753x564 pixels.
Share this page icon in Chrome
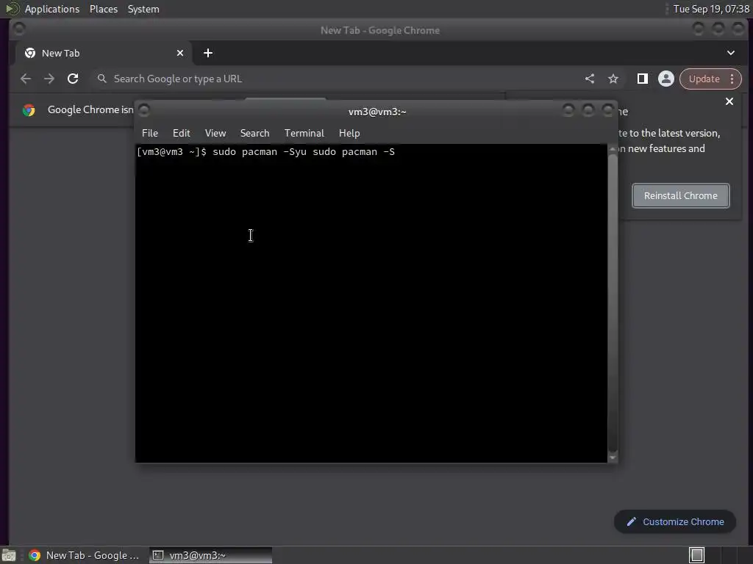pos(590,79)
